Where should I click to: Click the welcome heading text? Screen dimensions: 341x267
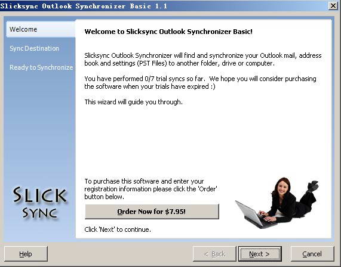[x=168, y=32]
